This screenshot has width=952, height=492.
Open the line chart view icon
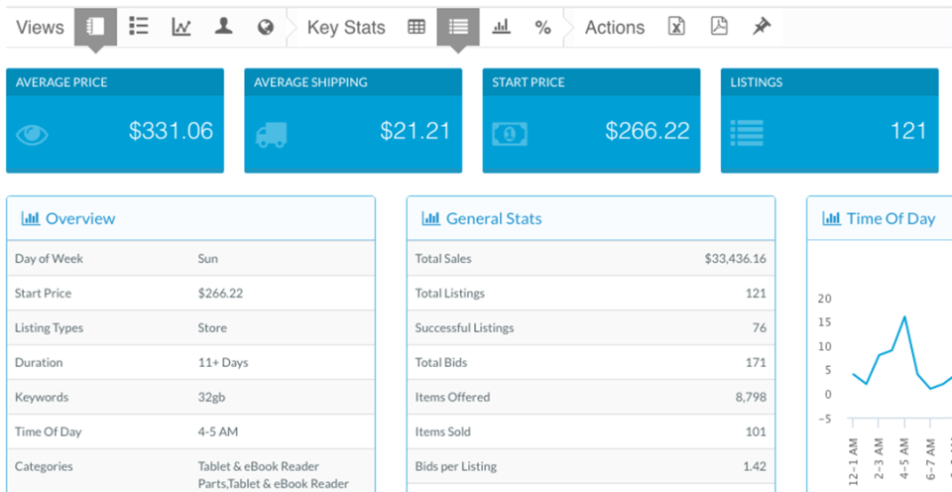(180, 27)
